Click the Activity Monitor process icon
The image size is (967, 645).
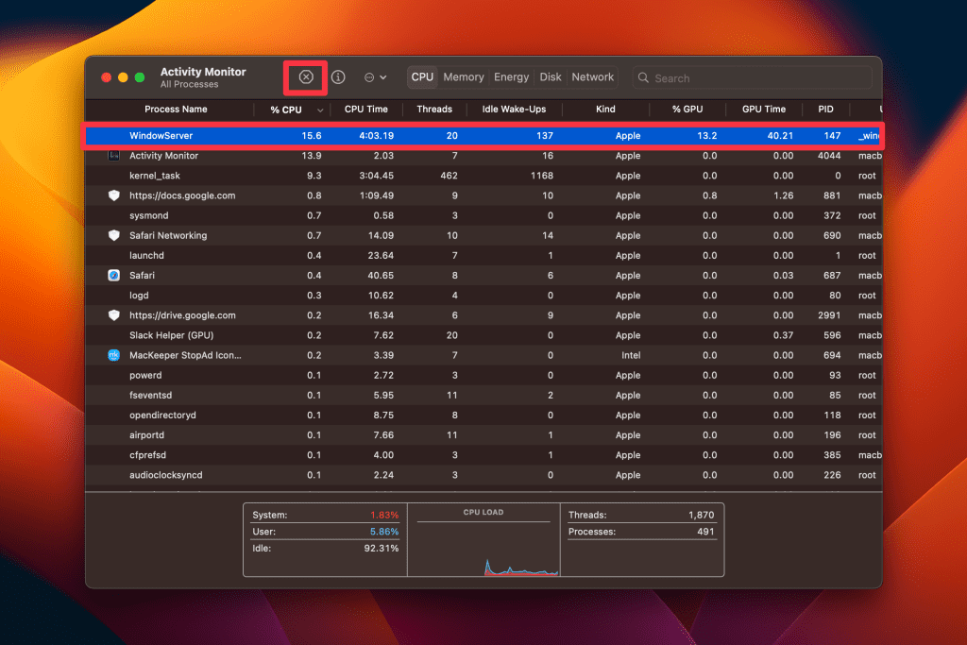(x=113, y=156)
